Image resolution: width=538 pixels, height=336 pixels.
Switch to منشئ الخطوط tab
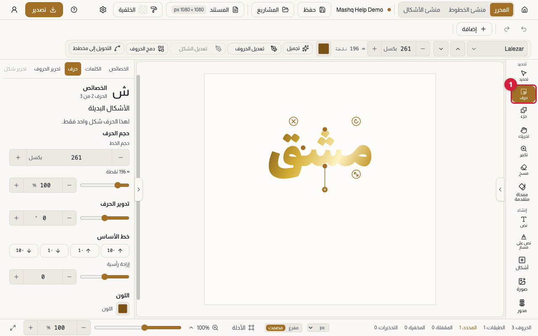[x=467, y=10]
